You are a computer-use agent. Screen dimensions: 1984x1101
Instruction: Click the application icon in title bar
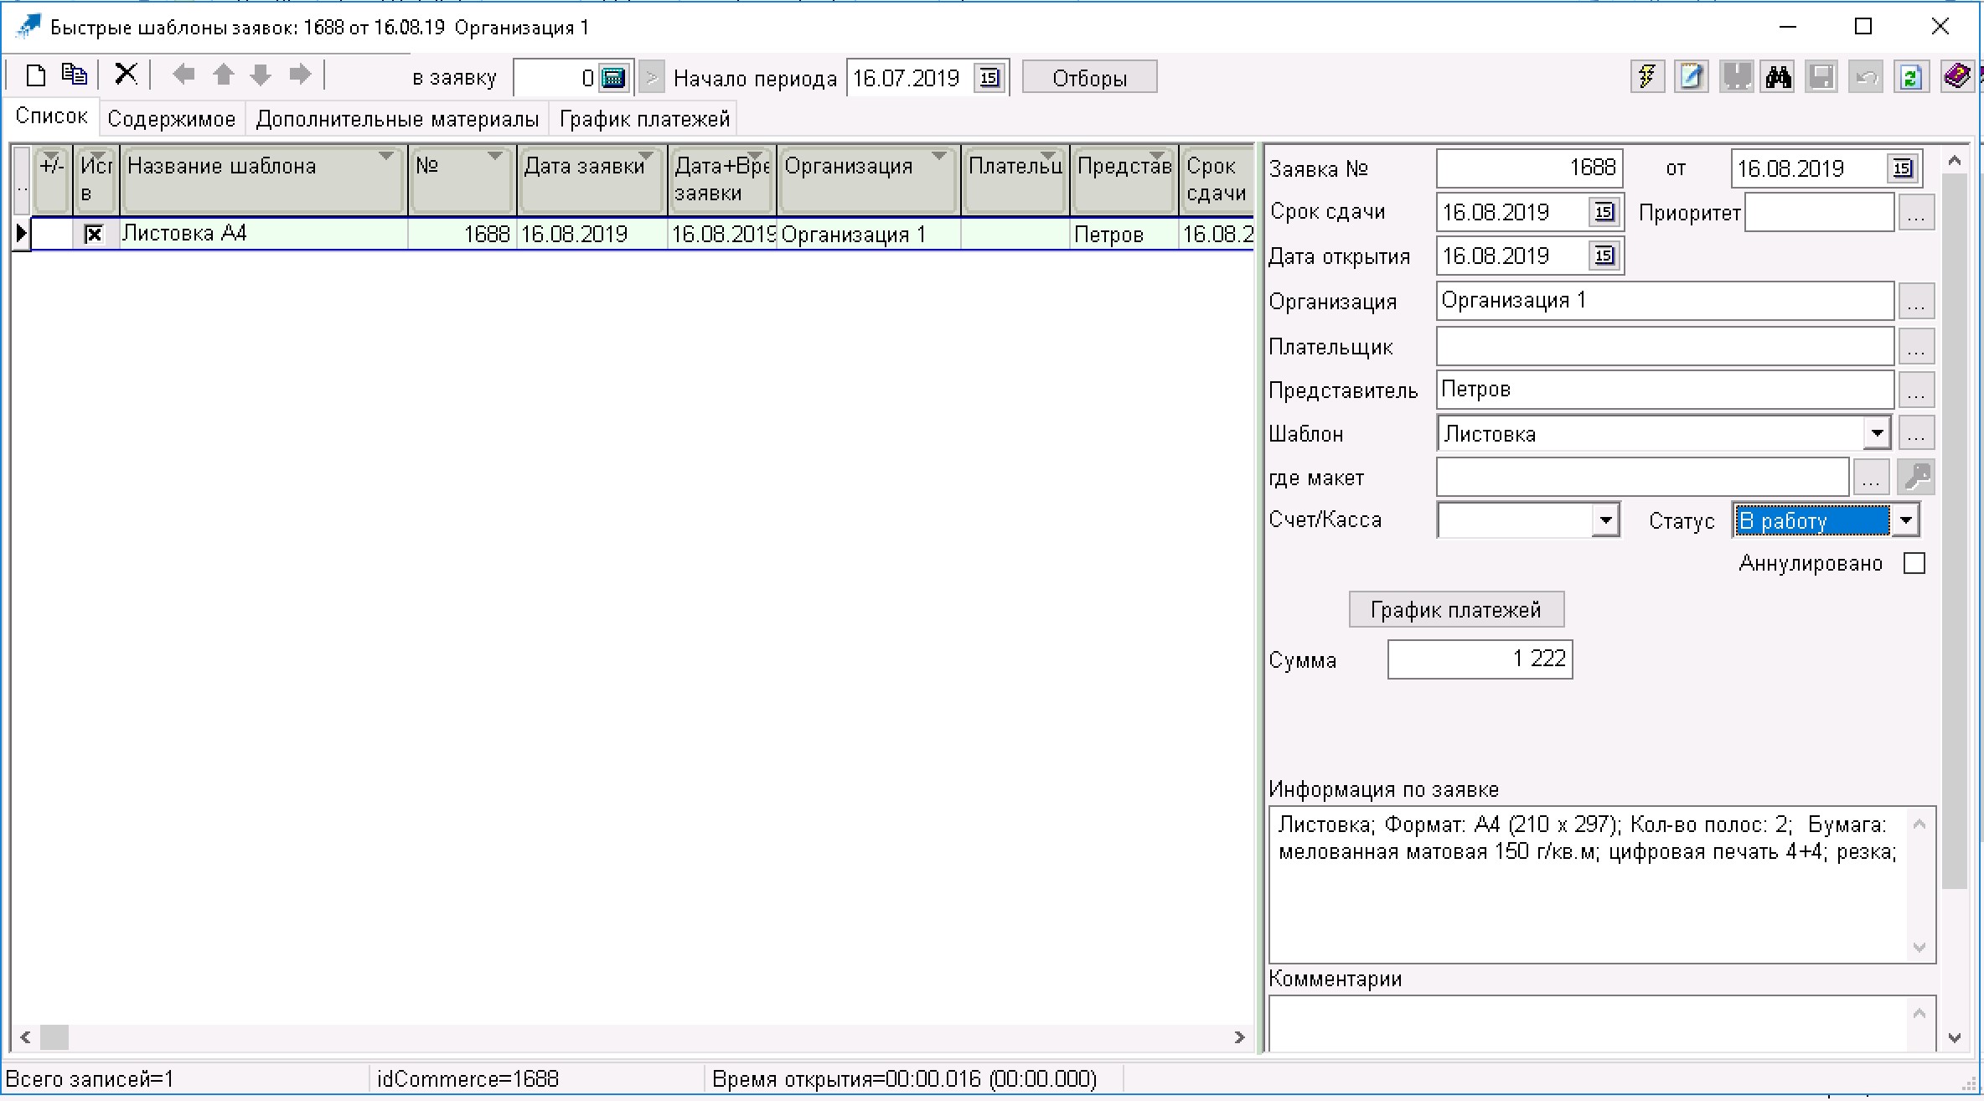pos(28,27)
